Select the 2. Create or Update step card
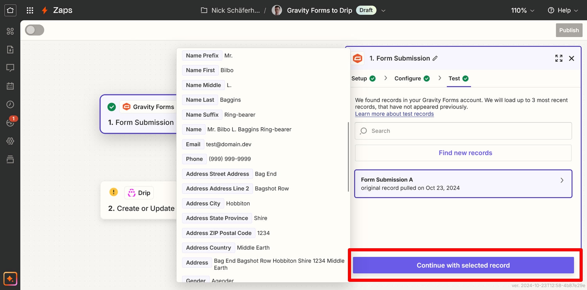587x290 pixels. tap(139, 200)
